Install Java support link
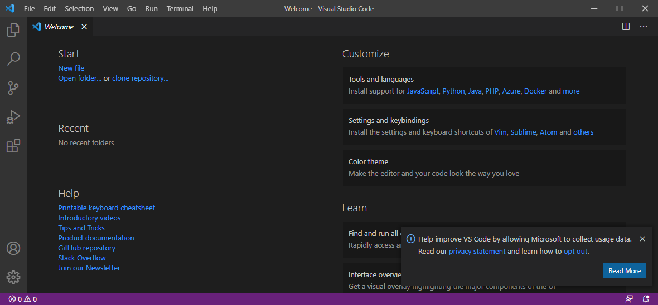The image size is (658, 305). (x=475, y=91)
